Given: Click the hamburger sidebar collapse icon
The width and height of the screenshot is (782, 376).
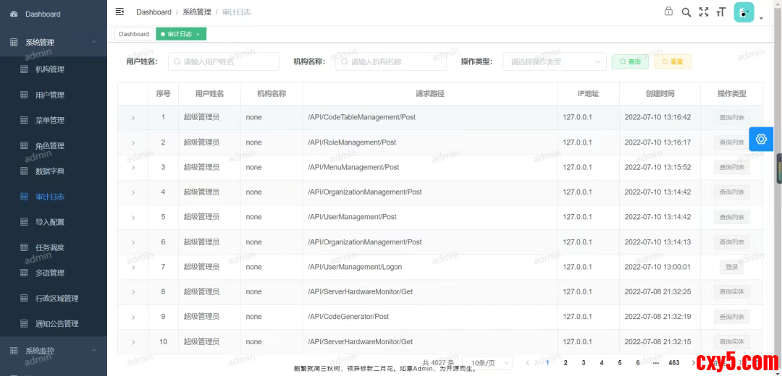Looking at the screenshot, I should pos(119,12).
